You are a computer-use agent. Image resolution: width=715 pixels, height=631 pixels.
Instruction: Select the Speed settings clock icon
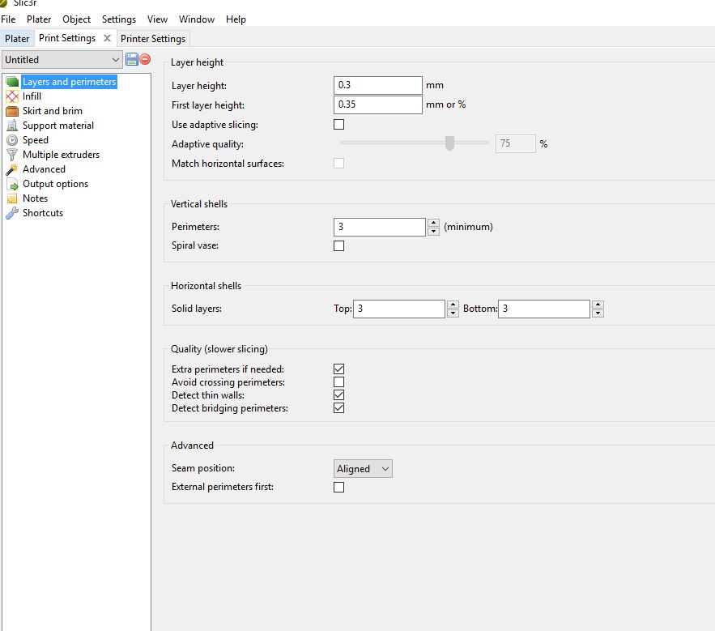[x=11, y=140]
